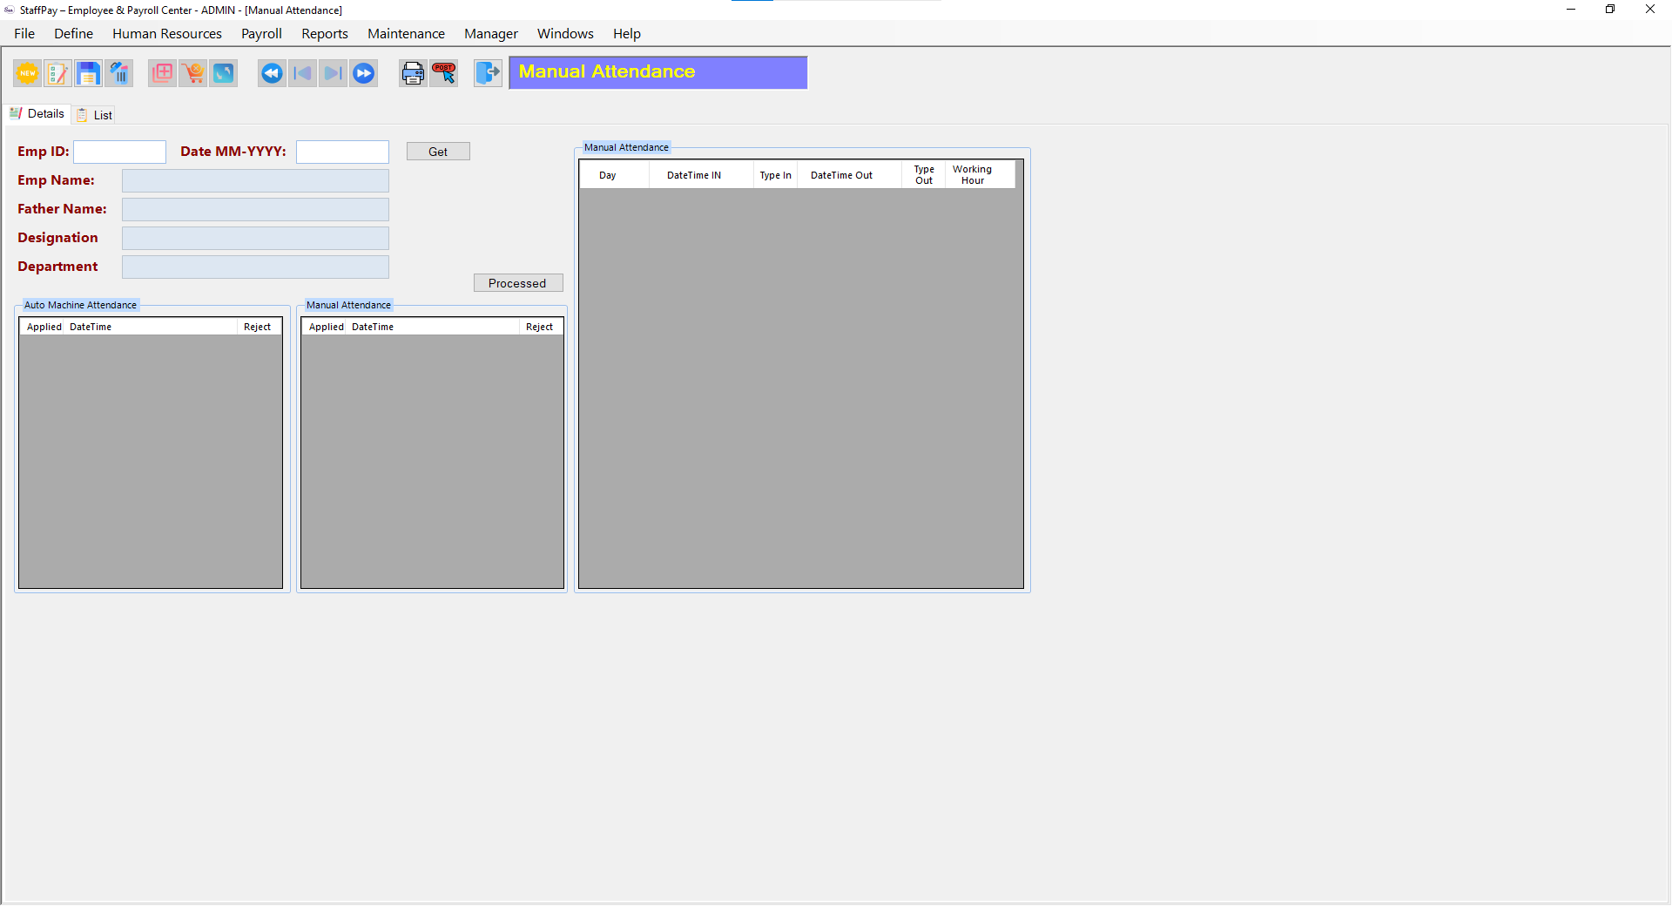Click the New record icon
The width and height of the screenshot is (1672, 906).
click(28, 73)
